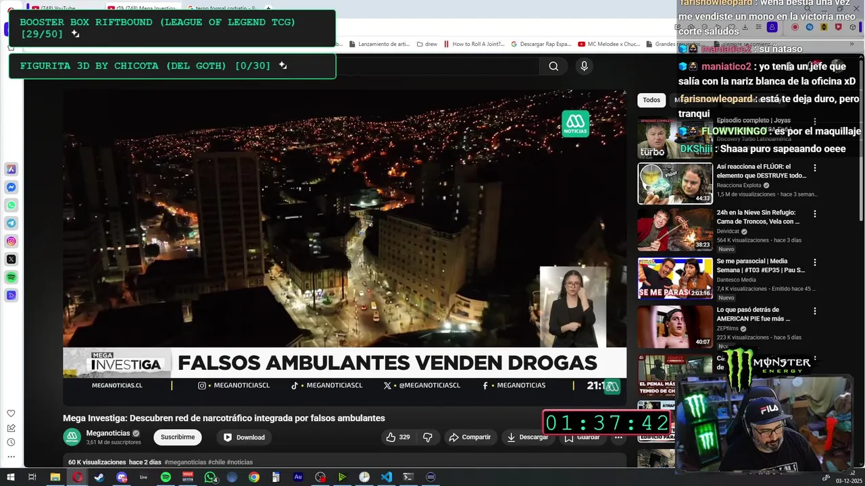Screen dimensions: 865x486
Task: Open Task View on the taskbar
Action: click(32, 477)
